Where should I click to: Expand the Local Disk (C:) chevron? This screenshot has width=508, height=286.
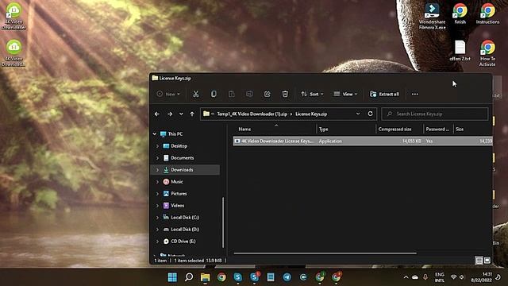[x=157, y=218]
